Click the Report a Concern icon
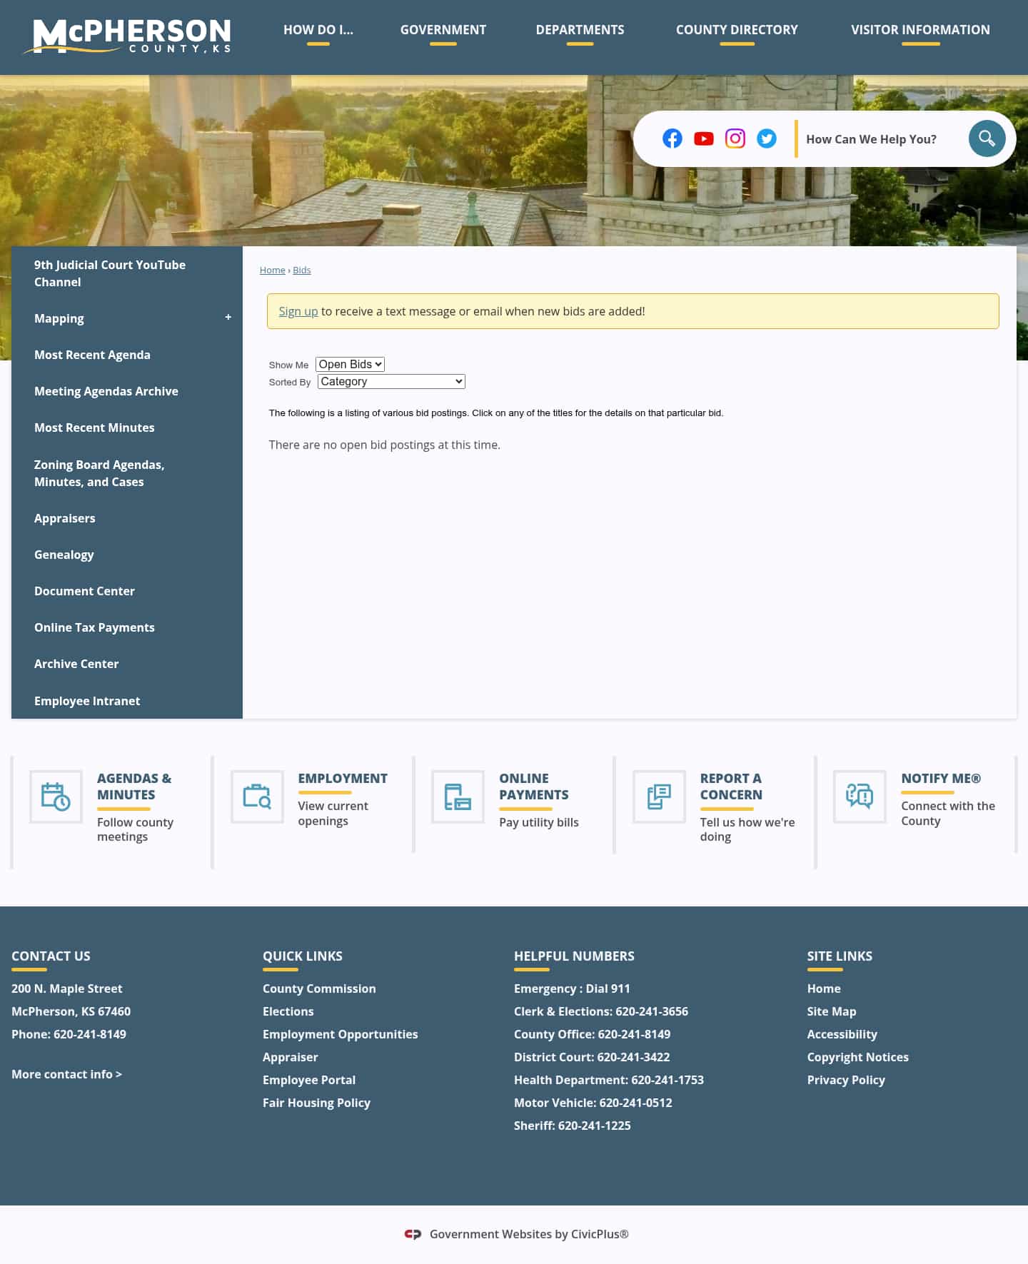1028x1264 pixels. 659,797
